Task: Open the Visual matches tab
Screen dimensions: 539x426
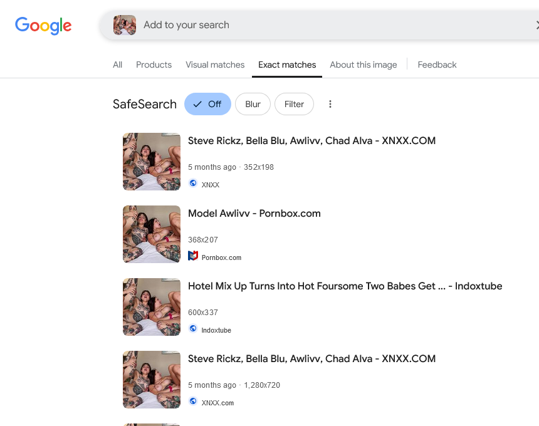Action: [x=215, y=65]
